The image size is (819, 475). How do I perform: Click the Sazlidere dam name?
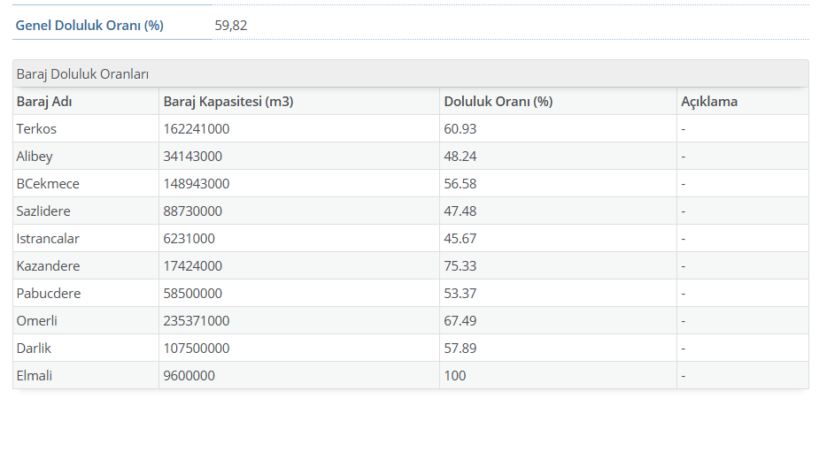tap(43, 211)
